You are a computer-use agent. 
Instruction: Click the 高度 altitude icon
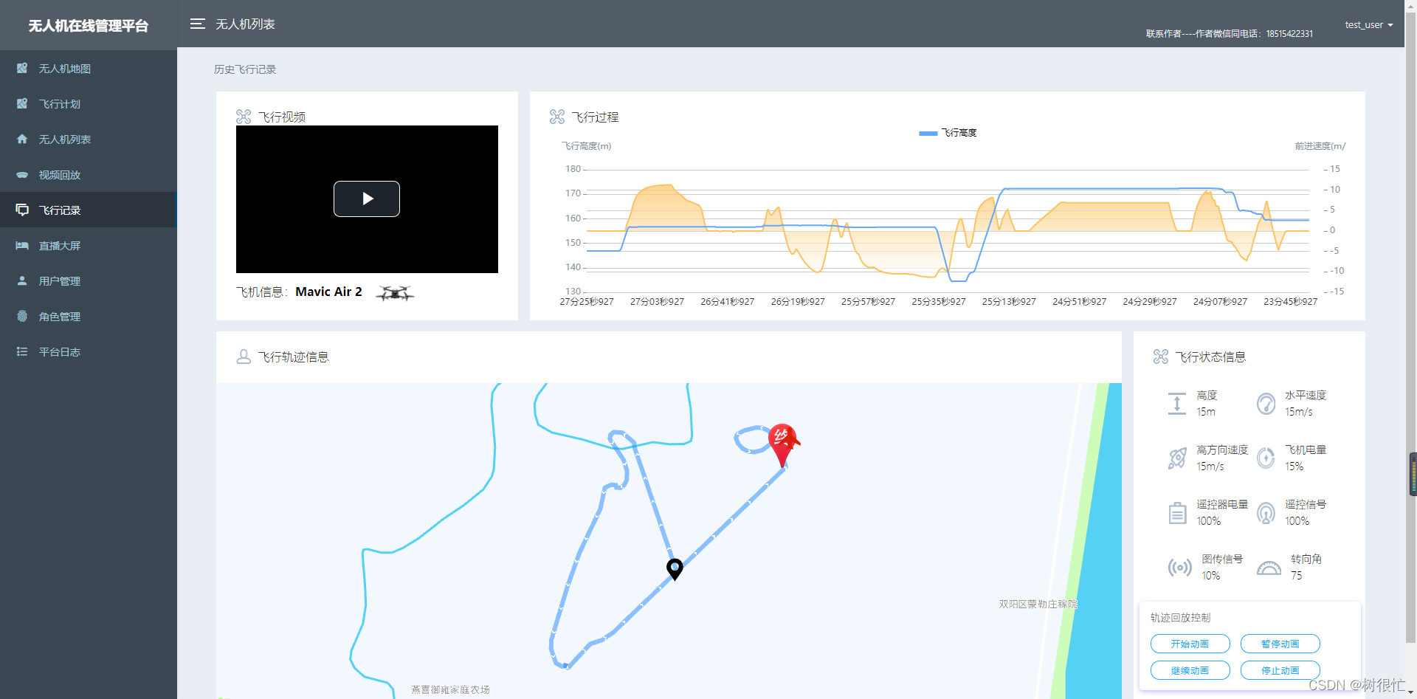tap(1177, 404)
